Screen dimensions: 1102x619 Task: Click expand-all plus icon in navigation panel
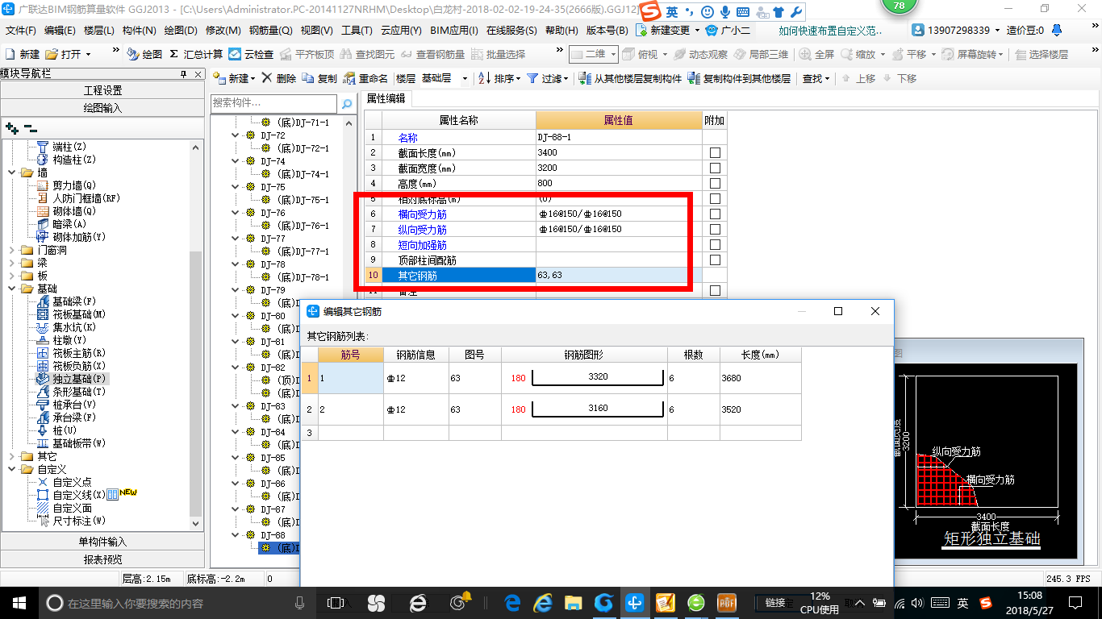click(x=12, y=128)
